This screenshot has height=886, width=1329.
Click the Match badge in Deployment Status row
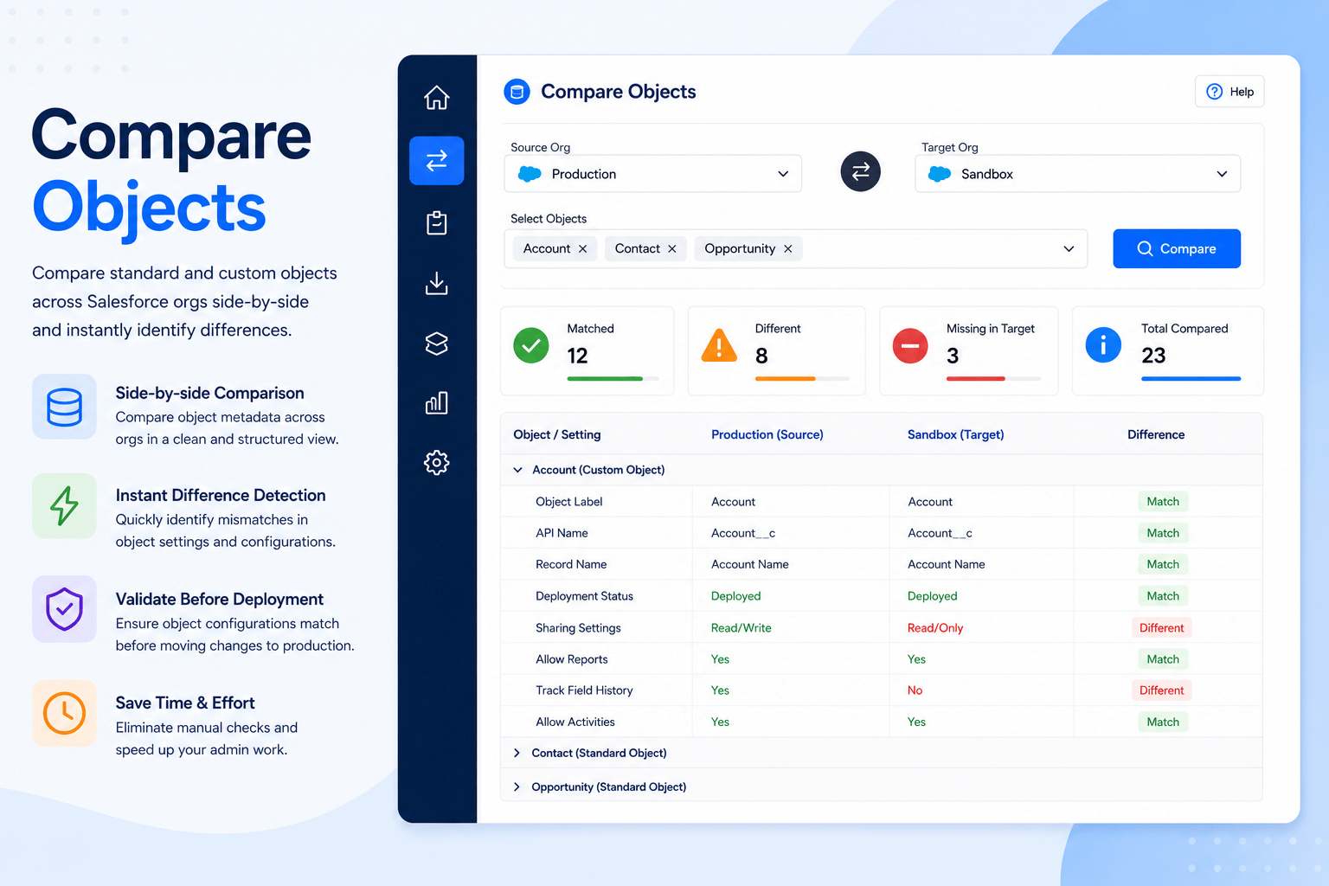(1163, 596)
